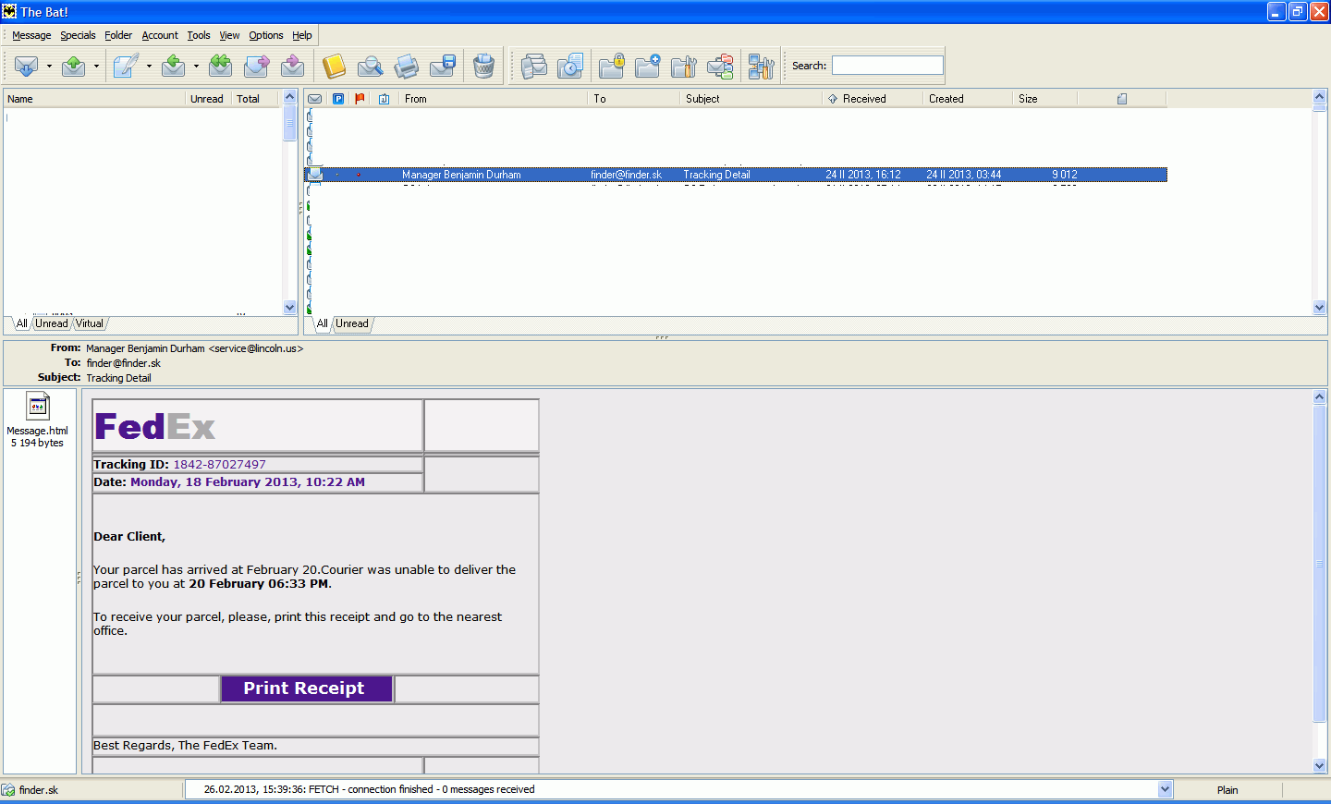Sort messages by To column
The width and height of the screenshot is (1331, 804).
(x=633, y=99)
